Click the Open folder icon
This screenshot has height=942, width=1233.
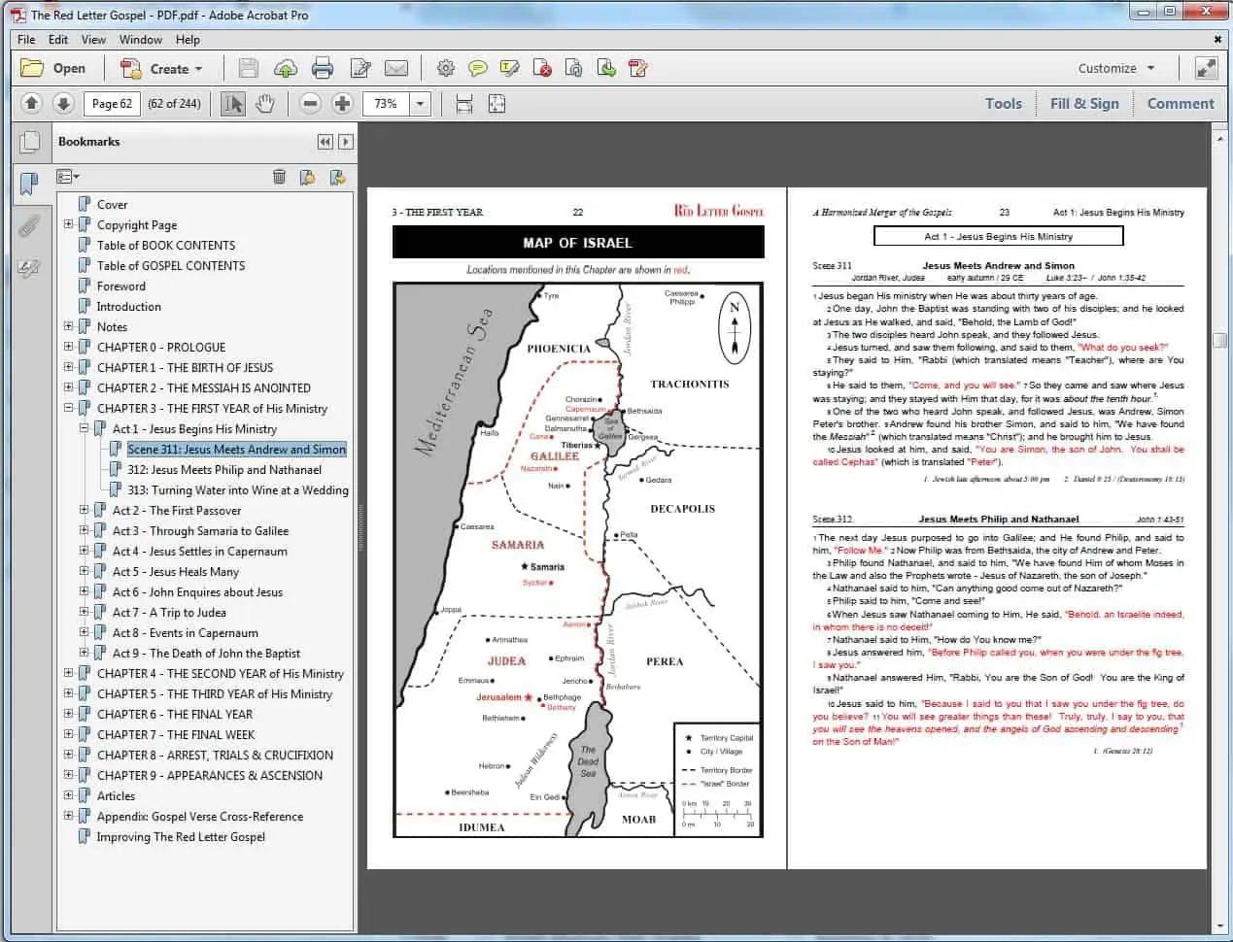[x=32, y=68]
